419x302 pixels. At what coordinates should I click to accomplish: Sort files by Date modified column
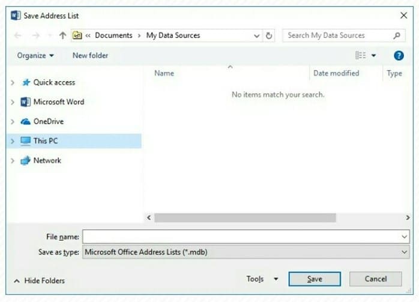(336, 73)
